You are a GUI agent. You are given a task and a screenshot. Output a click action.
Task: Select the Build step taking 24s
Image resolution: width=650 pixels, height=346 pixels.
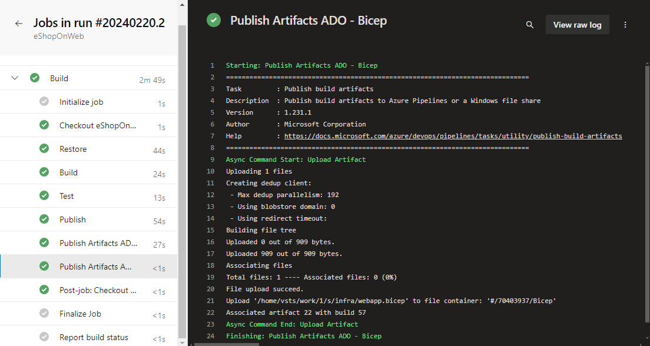coord(68,172)
